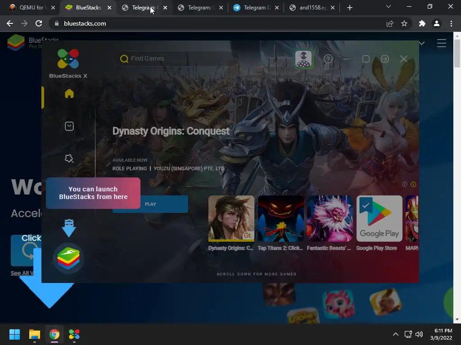
Task: Open the Chrome three-dot menu
Action: click(x=451, y=23)
